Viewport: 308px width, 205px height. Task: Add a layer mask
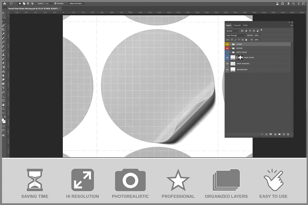[x=271, y=134]
